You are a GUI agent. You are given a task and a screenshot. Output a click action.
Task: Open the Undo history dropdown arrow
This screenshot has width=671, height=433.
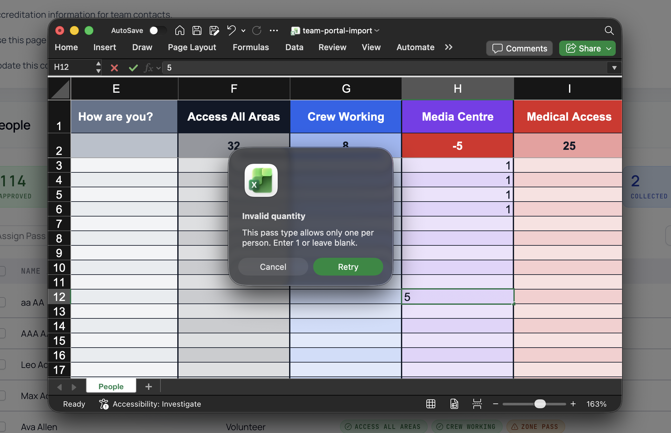243,31
